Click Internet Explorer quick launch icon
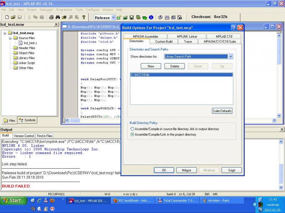This screenshot has width=285, height=213. (x=40, y=200)
